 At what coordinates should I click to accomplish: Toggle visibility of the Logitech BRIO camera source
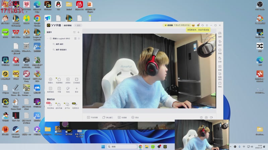click(x=79, y=39)
